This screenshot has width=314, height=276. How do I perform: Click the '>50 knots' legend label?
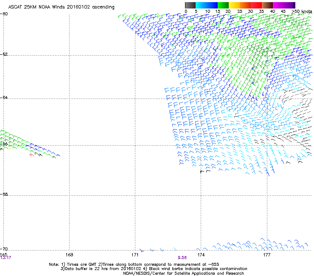(x=302, y=11)
